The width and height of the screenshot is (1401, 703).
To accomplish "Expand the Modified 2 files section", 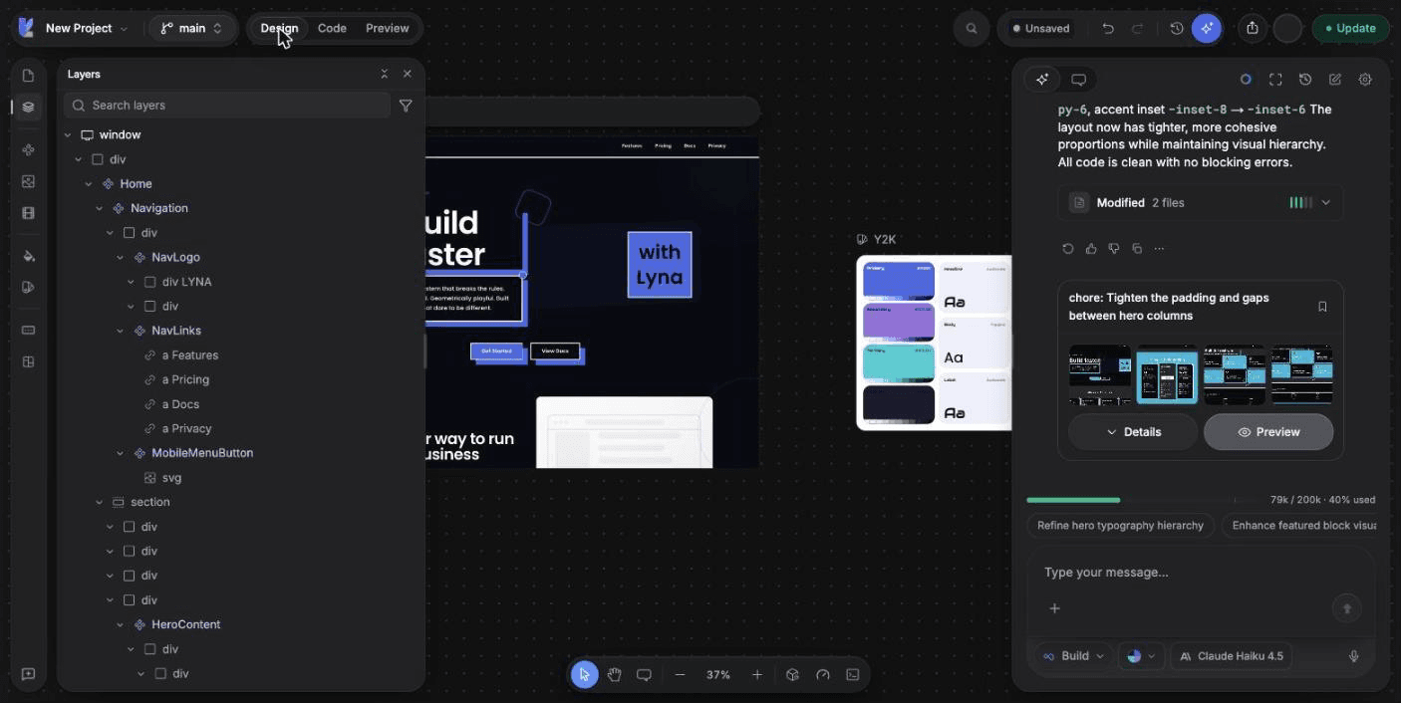I will tap(1201, 202).
